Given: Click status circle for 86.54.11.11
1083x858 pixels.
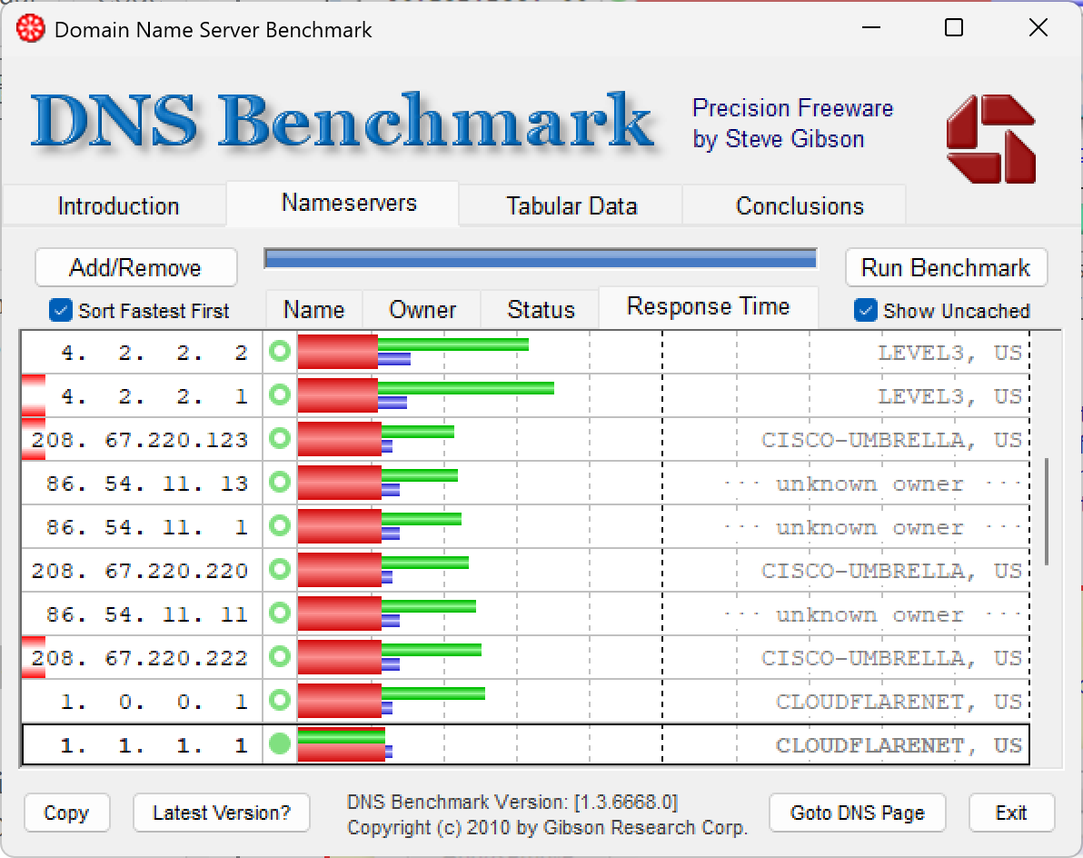Looking at the screenshot, I should [280, 613].
